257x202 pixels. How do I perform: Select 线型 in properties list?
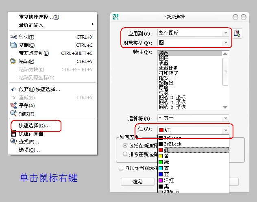pos(190,63)
